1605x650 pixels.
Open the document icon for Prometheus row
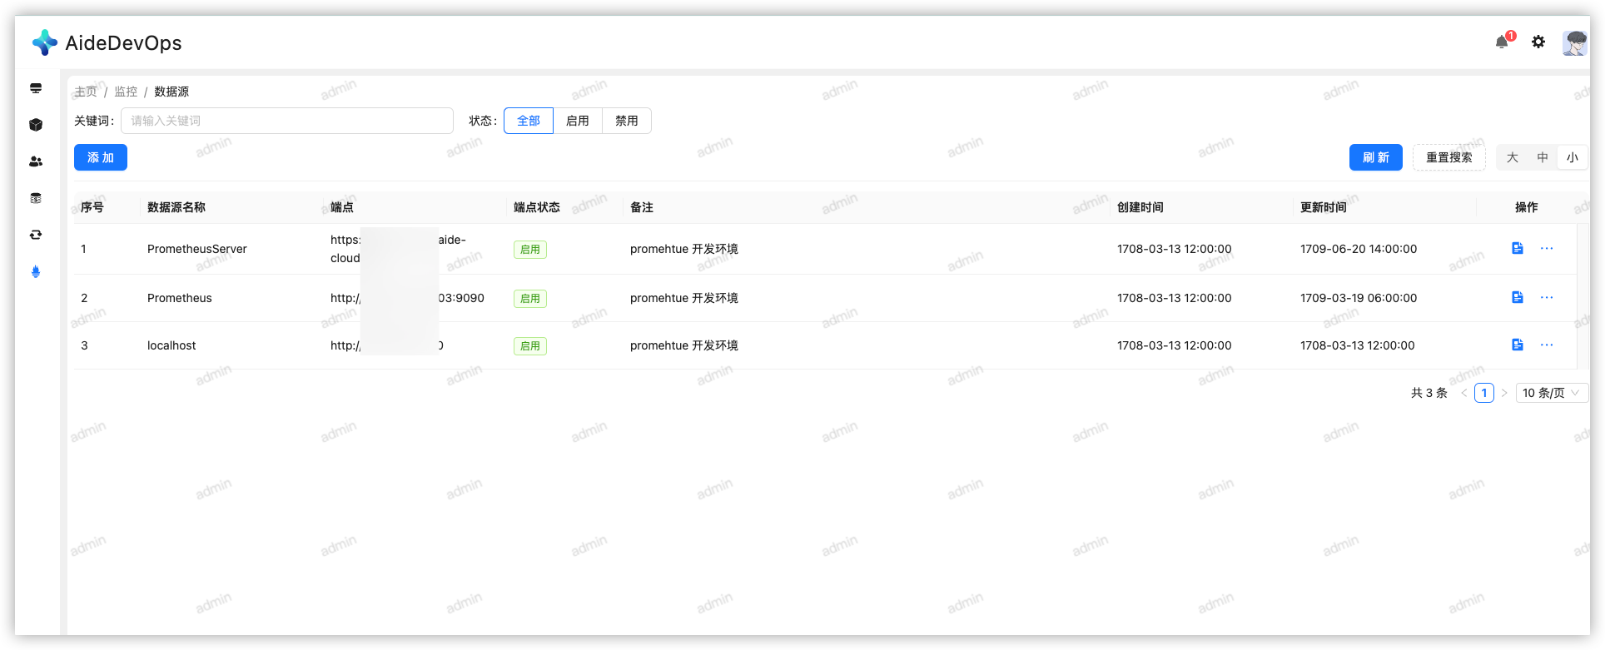click(x=1518, y=297)
